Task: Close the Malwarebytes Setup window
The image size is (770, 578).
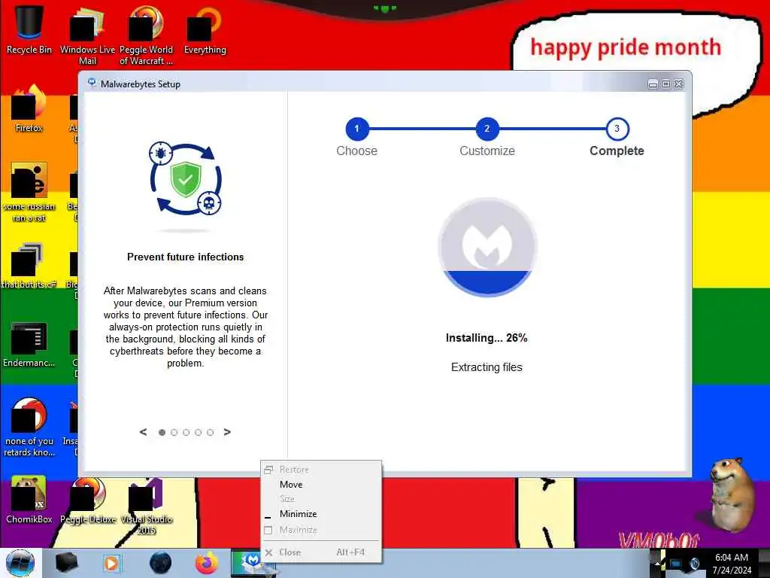Action: click(x=679, y=84)
